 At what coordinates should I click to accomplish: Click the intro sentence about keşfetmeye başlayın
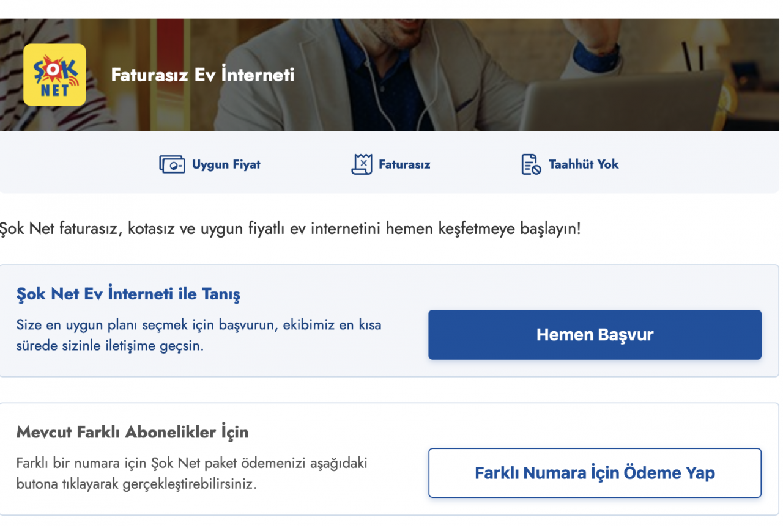[x=290, y=230]
